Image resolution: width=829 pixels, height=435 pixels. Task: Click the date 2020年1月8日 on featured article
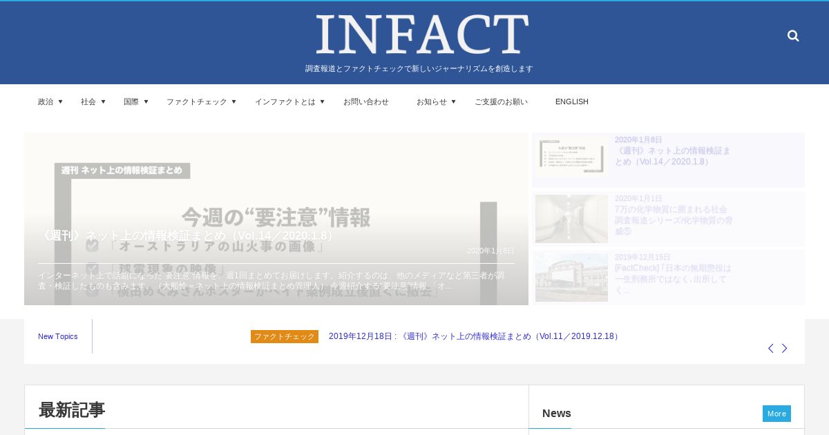tap(490, 251)
